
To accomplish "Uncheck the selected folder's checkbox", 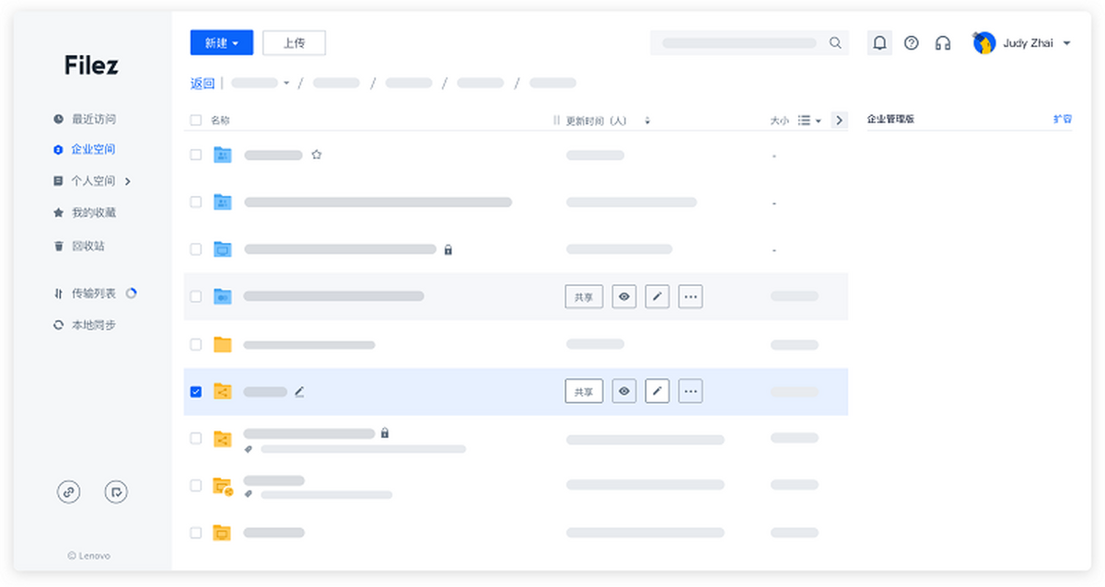I will [195, 392].
